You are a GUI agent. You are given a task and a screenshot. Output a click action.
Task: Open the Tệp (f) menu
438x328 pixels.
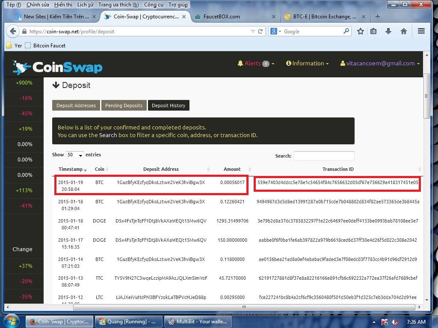pos(14,5)
